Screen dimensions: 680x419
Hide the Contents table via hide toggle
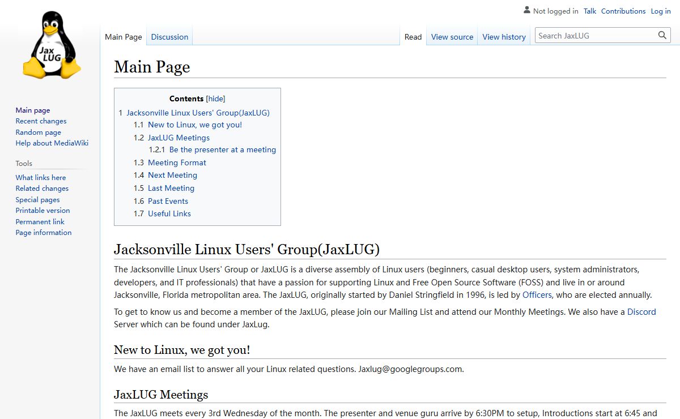click(x=215, y=99)
